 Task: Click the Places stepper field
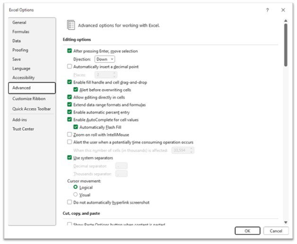click(x=105, y=75)
